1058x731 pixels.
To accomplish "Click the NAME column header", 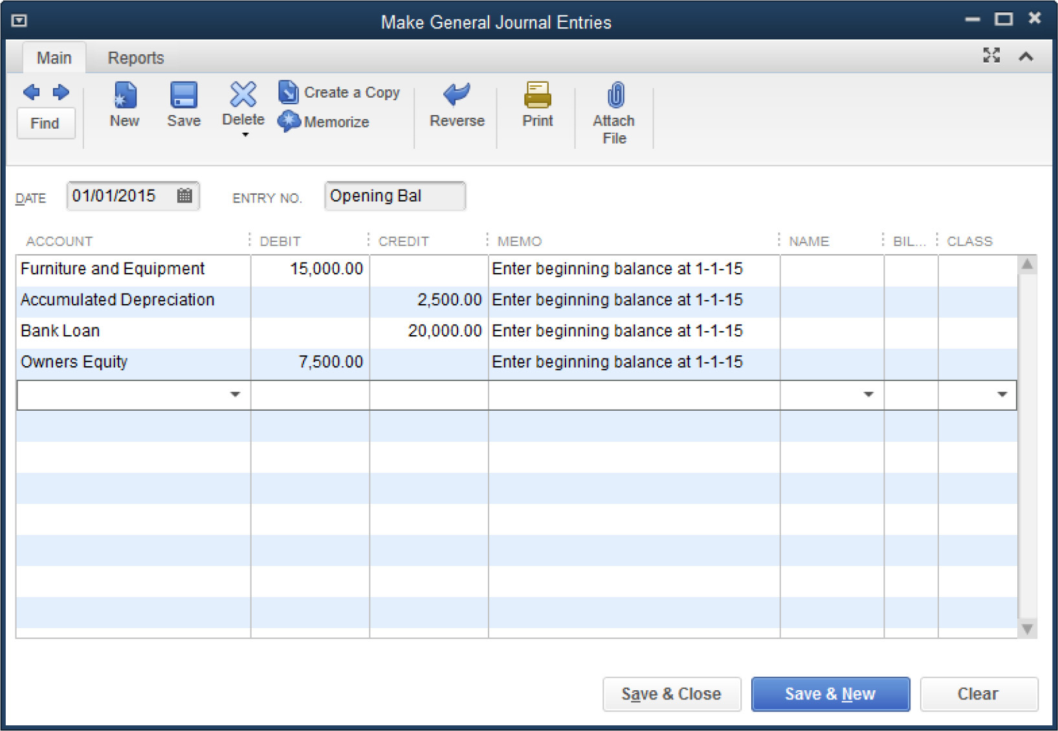I will [809, 241].
